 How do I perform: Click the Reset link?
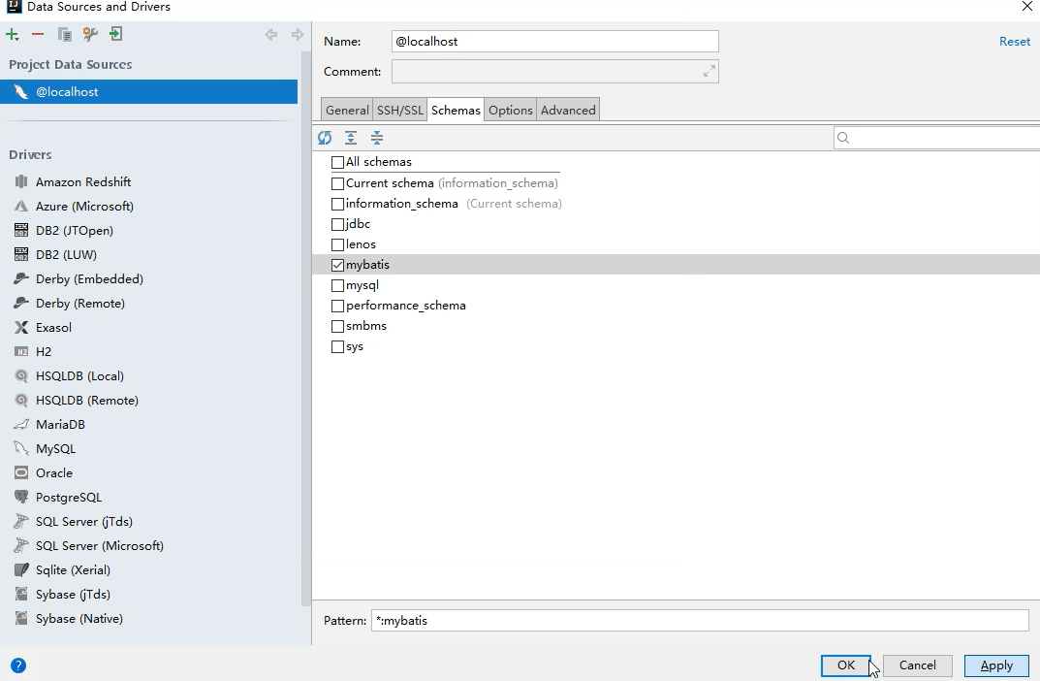pyautogui.click(x=1015, y=41)
